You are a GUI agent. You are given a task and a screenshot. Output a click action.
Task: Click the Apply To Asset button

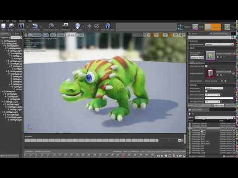click(197, 58)
